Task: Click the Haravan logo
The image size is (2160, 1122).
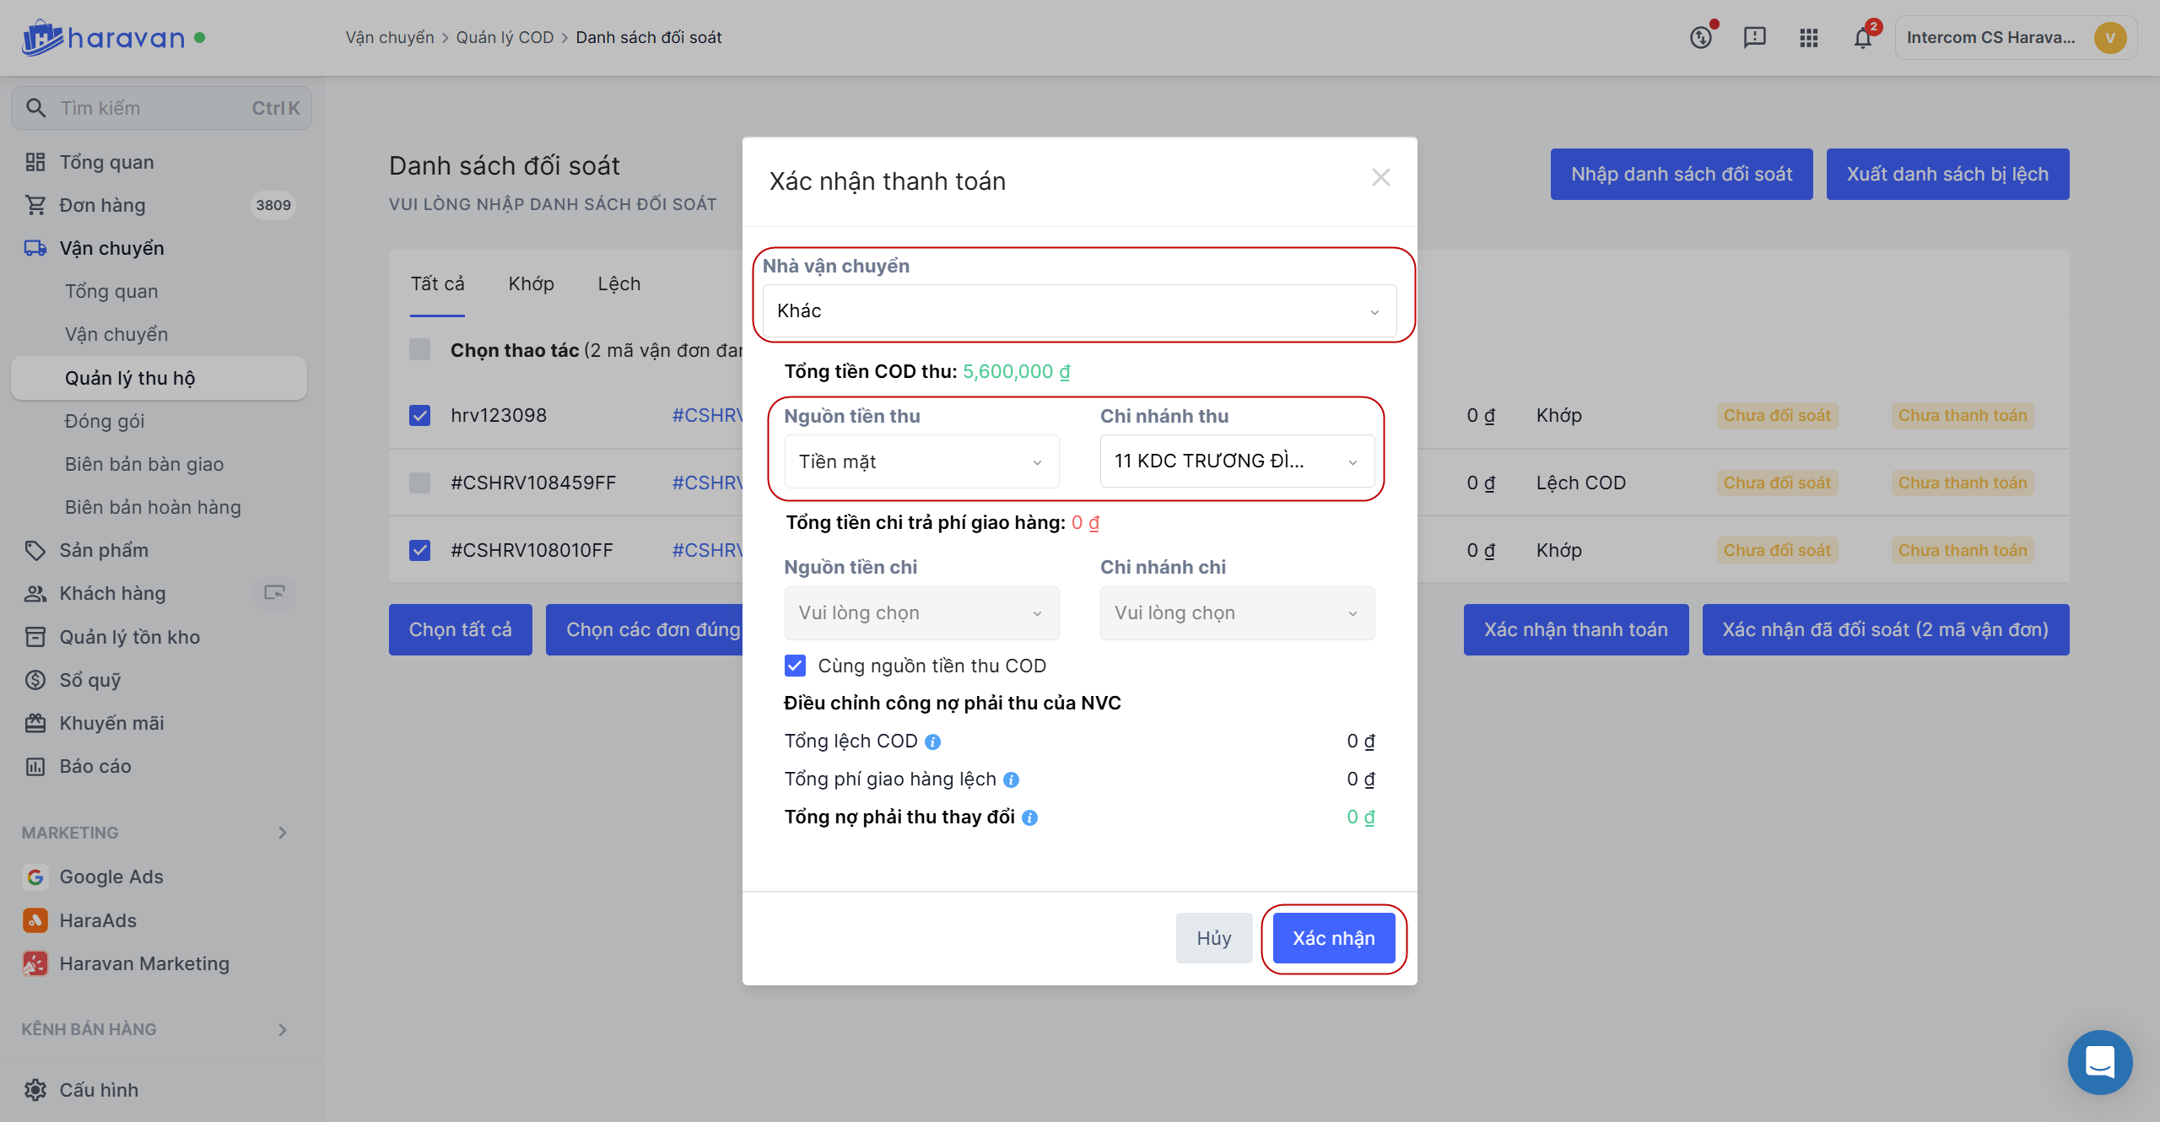Action: coord(103,38)
